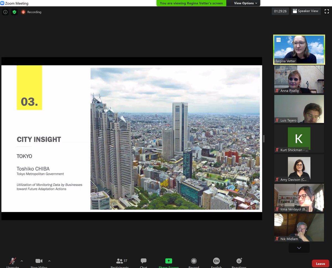Click Tokyo Metropolitan Government text
Viewport: 332px width, 268px height.
pyautogui.click(x=40, y=174)
